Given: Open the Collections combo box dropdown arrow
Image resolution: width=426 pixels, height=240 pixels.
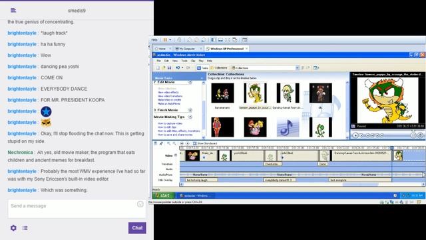Looking at the screenshot, I should (298, 68).
